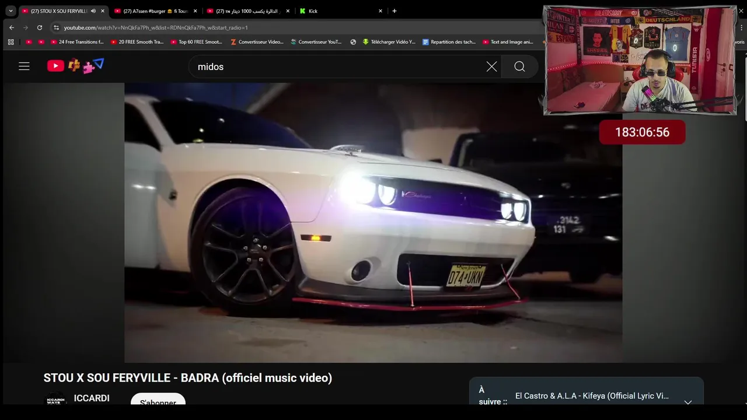Select the STOU X SOU FERYVILLE tab
747x420 pixels.
click(63, 11)
